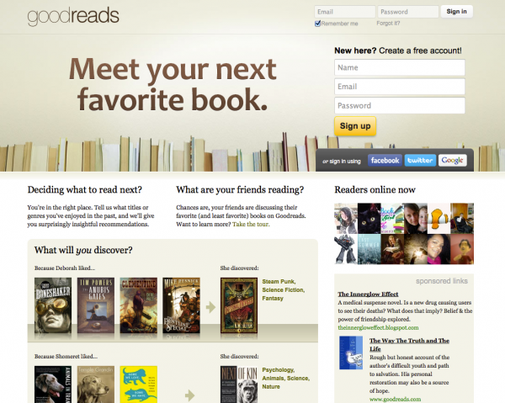Open the Clementine book cover
505x403 pixels.
139,305
